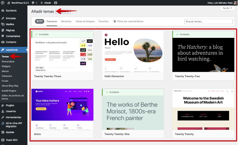Open Temas submenu item
Image resolution: width=238 pixels, height=145 pixels.
(x=5, y=57)
